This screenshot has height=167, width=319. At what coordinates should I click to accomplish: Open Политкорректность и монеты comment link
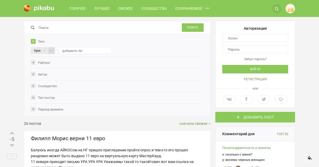click(246, 148)
